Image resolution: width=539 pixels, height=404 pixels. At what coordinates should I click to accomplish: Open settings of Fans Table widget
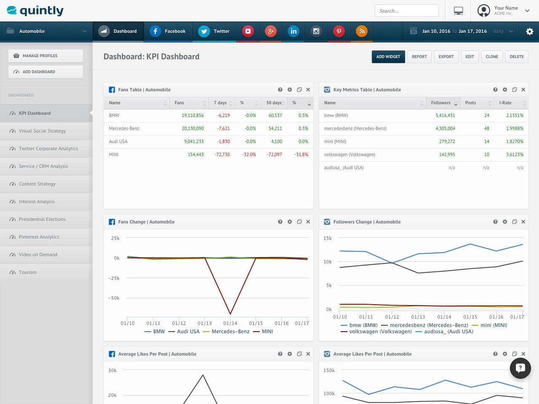coord(290,90)
